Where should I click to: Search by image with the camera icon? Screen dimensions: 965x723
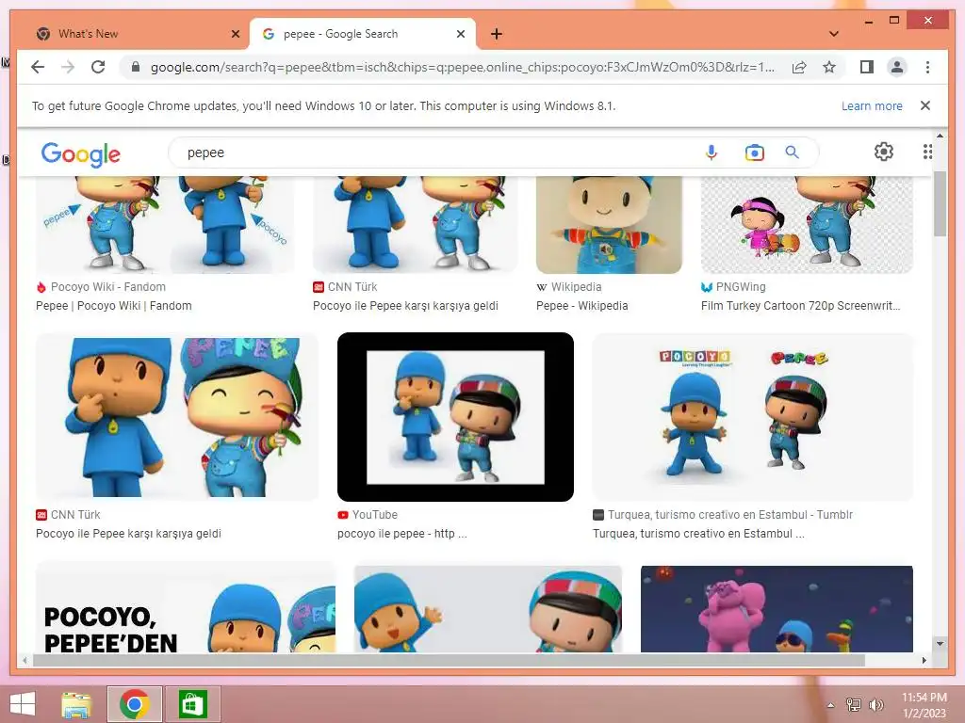[x=754, y=152]
